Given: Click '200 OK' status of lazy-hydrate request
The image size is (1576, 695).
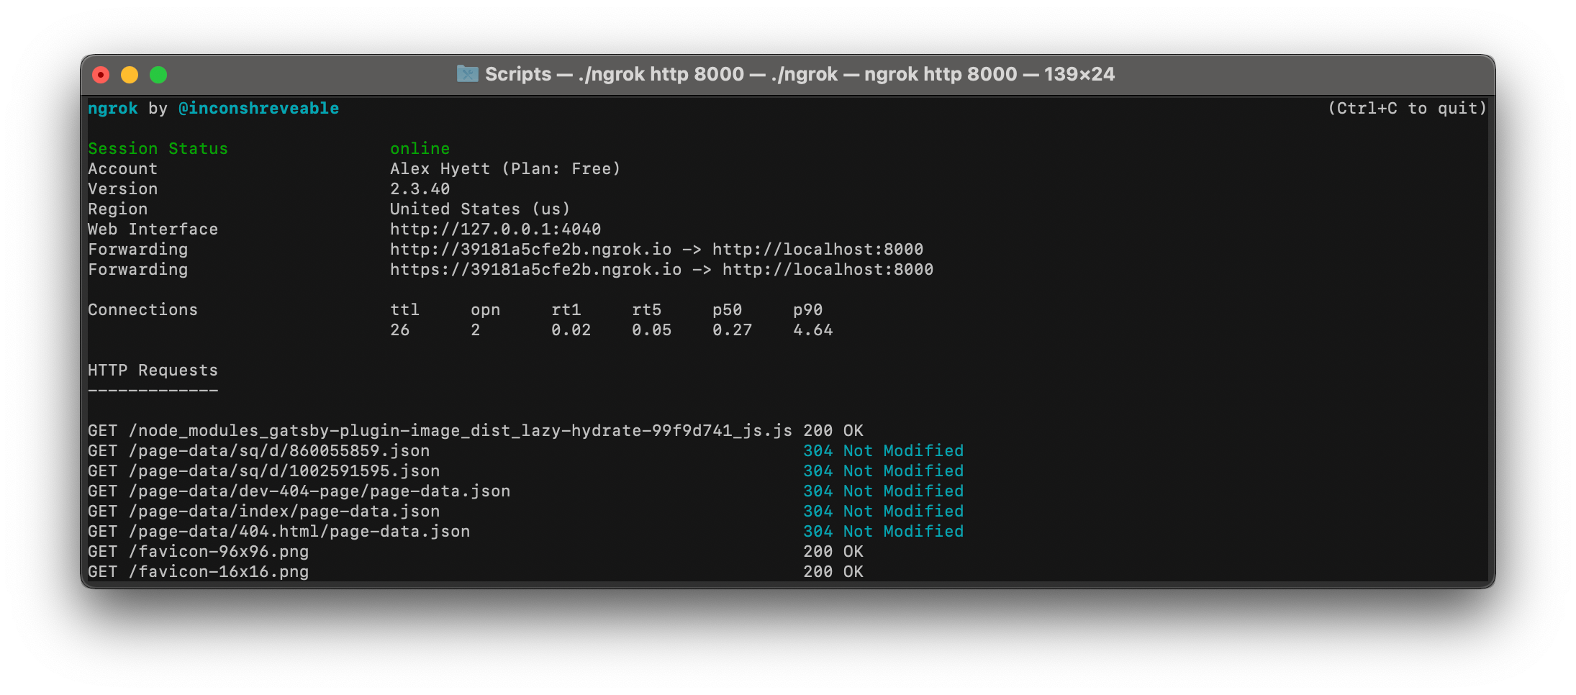Looking at the screenshot, I should pyautogui.click(x=833, y=431).
